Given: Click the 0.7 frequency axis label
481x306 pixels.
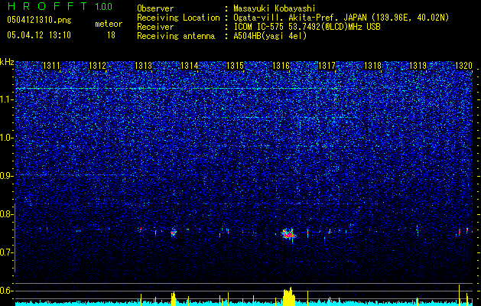Looking at the screenshot, I should 7,252.
